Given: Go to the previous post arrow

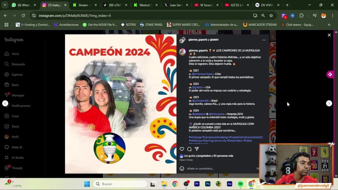Looking at the screenshot, I should point(5,103).
